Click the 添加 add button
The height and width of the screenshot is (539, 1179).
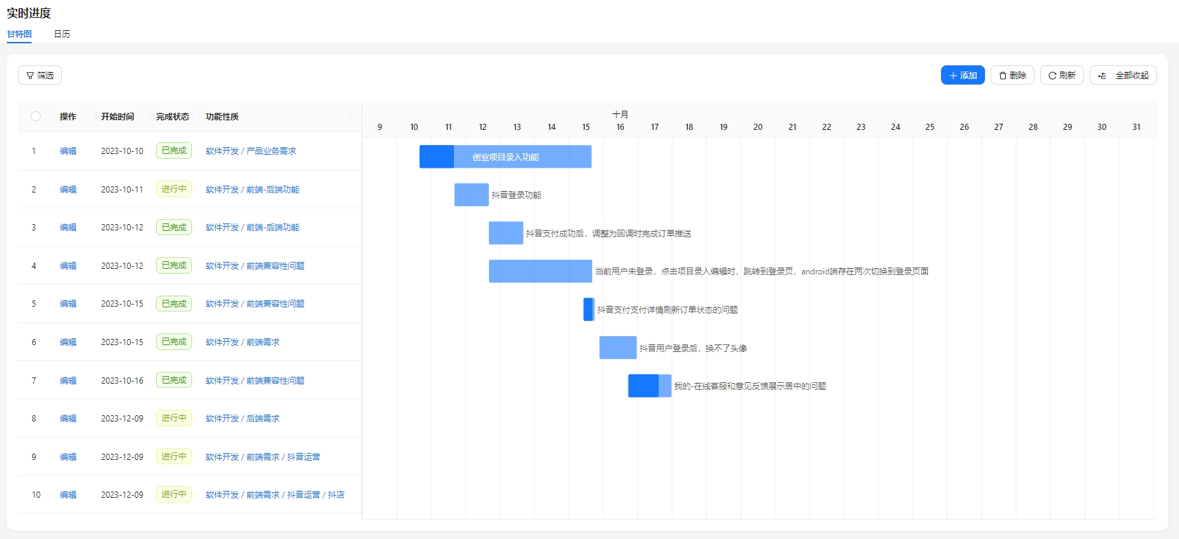(962, 75)
